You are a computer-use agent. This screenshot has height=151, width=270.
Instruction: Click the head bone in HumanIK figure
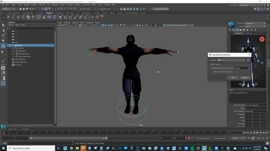(x=248, y=41)
